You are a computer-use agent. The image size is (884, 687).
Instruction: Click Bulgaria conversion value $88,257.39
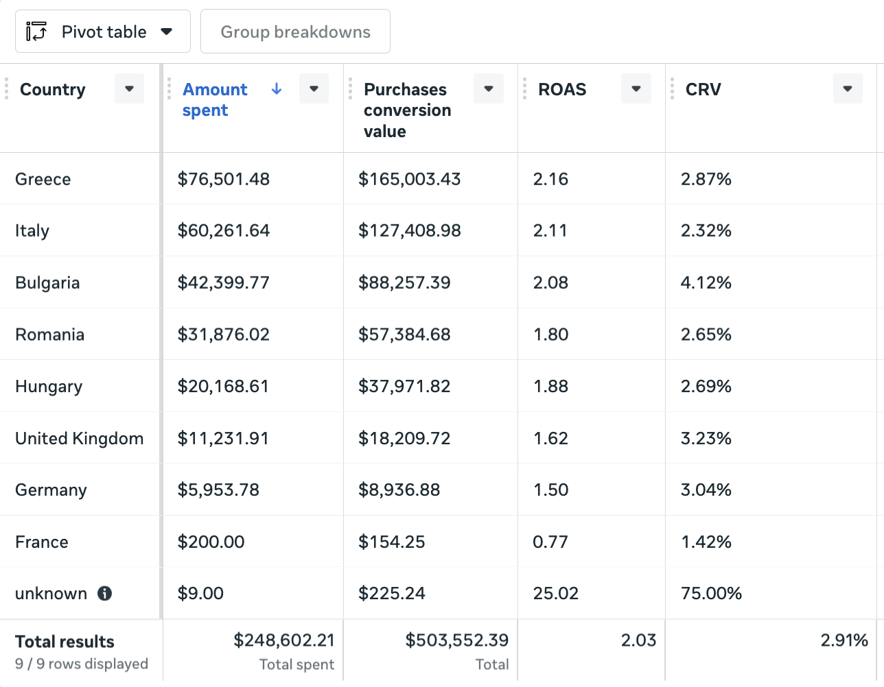[x=404, y=282]
